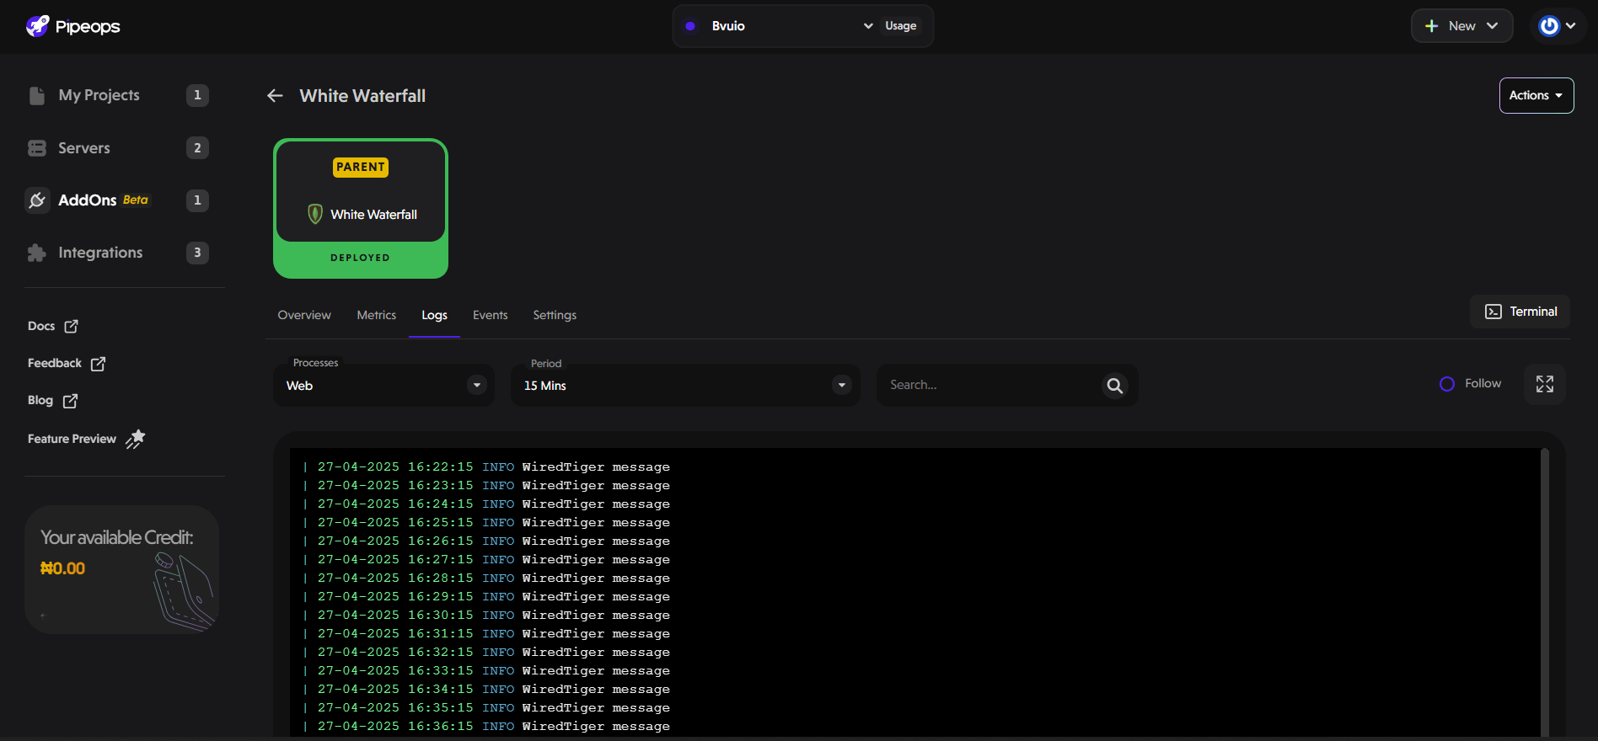The image size is (1598, 741).
Task: Open the Terminal button
Action: click(x=1520, y=312)
